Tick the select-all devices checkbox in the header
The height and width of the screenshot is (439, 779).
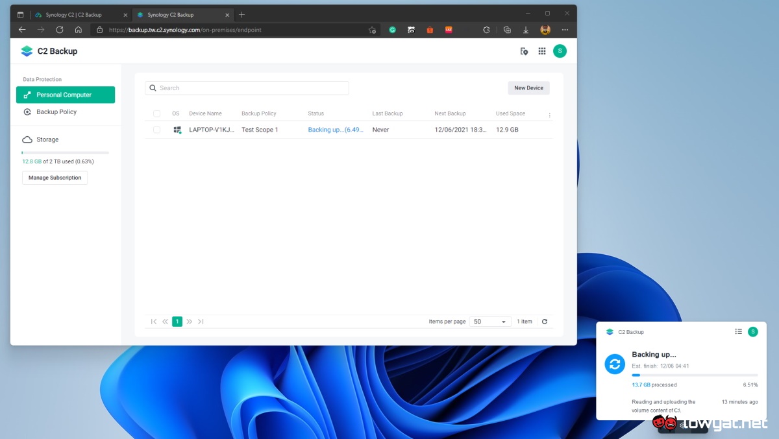tap(156, 113)
